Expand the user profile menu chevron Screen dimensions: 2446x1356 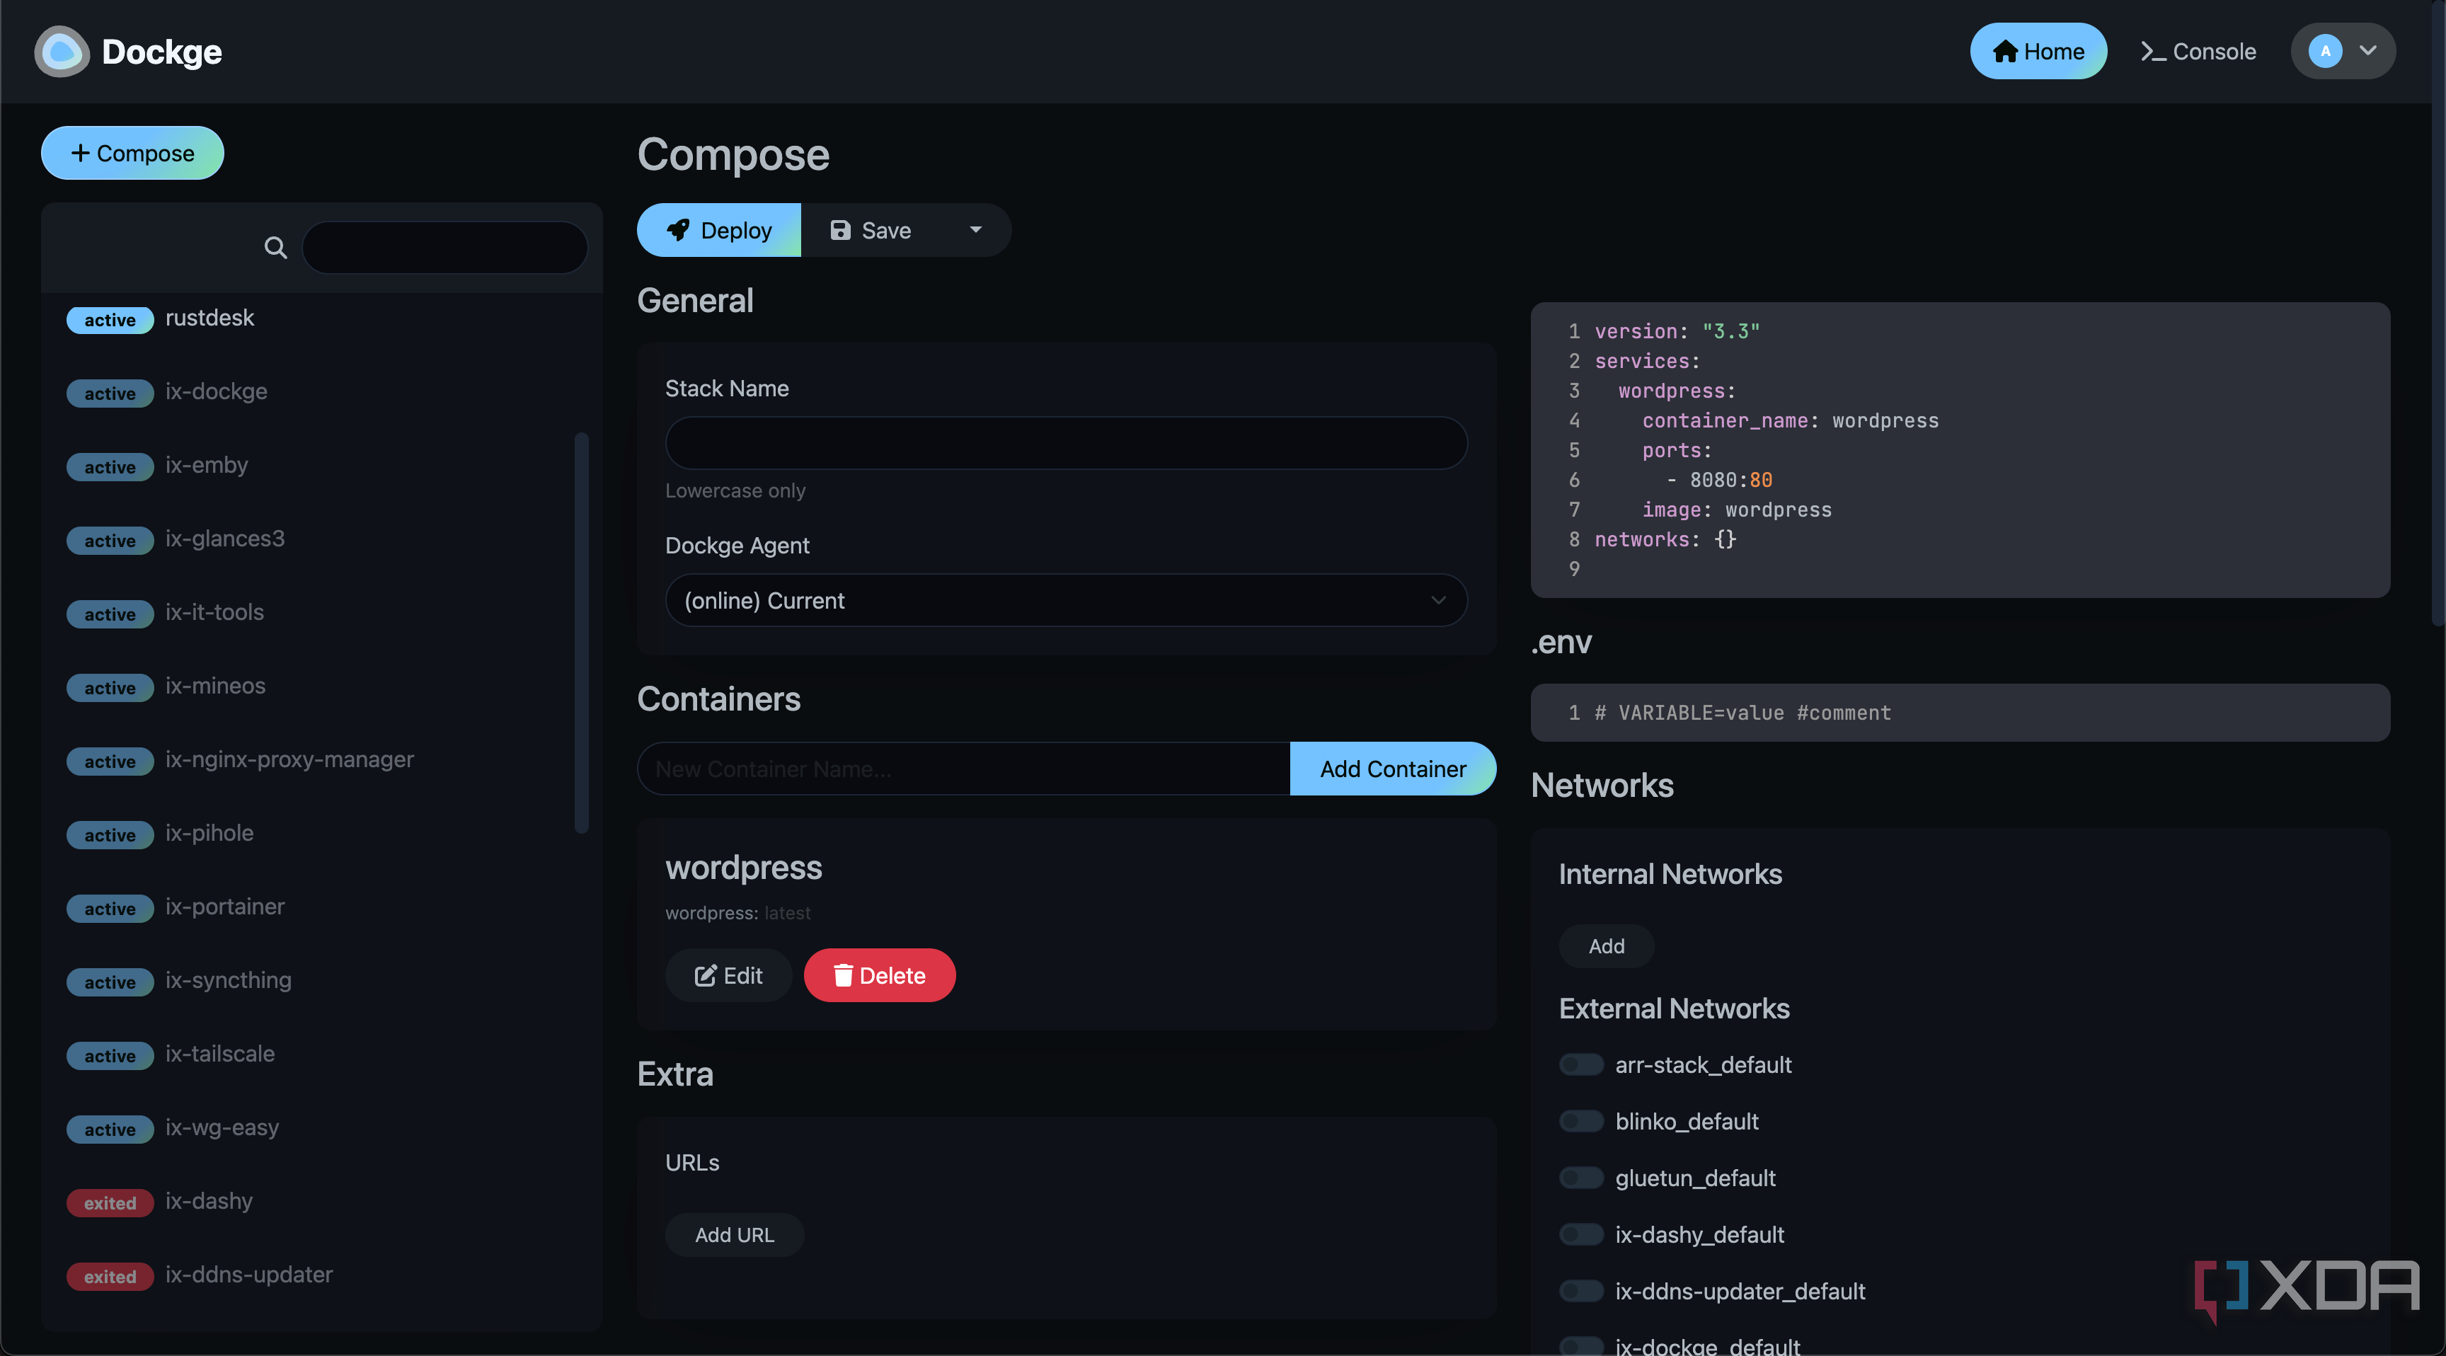point(2368,51)
